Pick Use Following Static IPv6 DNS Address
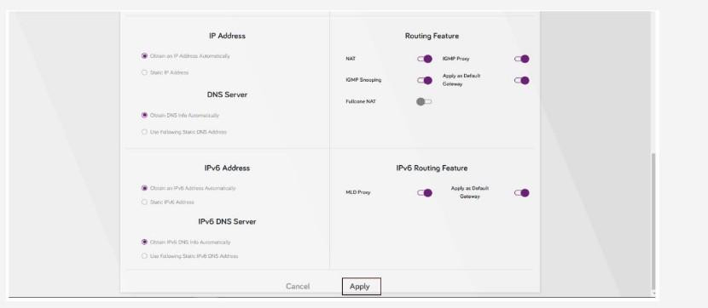Image resolution: width=708 pixels, height=308 pixels. pyautogui.click(x=144, y=256)
